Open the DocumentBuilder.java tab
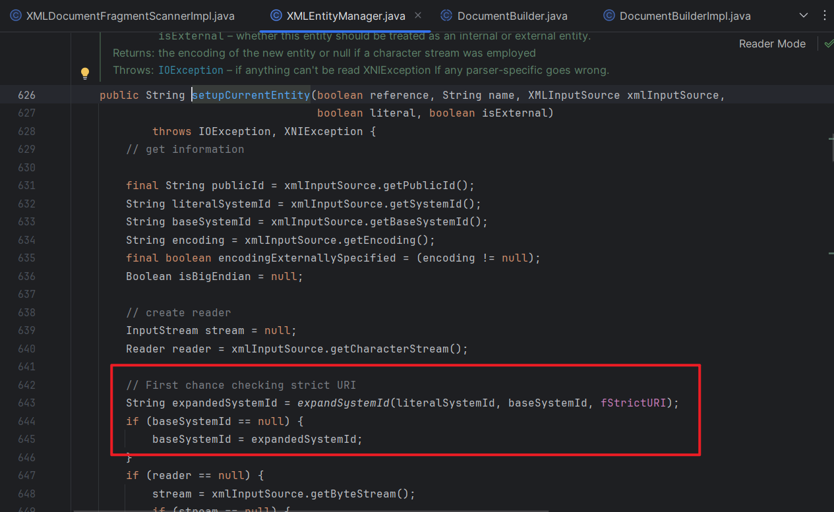 (x=512, y=16)
